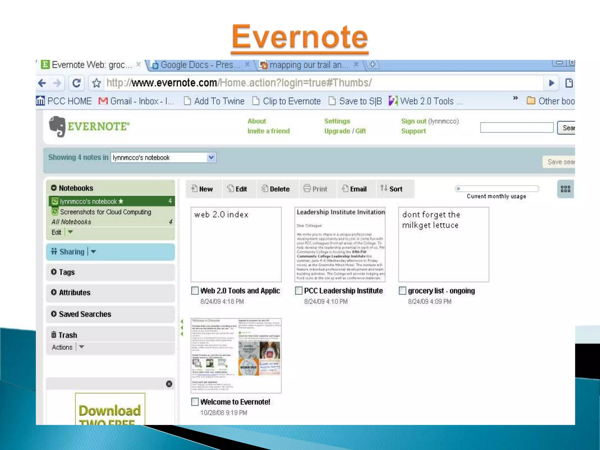Image resolution: width=600 pixels, height=450 pixels.
Task: Open the web 2.0 index thumbnail
Action: pos(236,244)
